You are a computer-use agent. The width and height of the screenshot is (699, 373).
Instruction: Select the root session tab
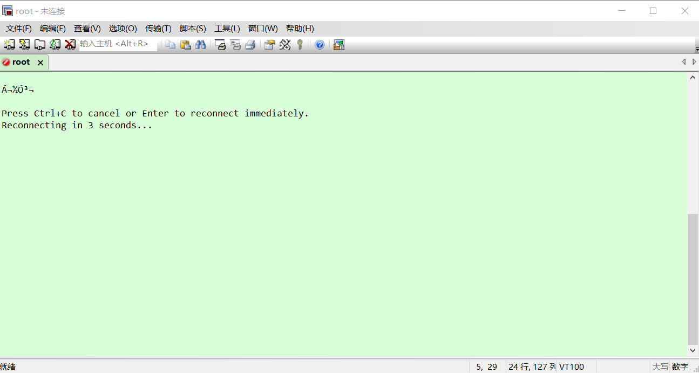pyautogui.click(x=24, y=62)
